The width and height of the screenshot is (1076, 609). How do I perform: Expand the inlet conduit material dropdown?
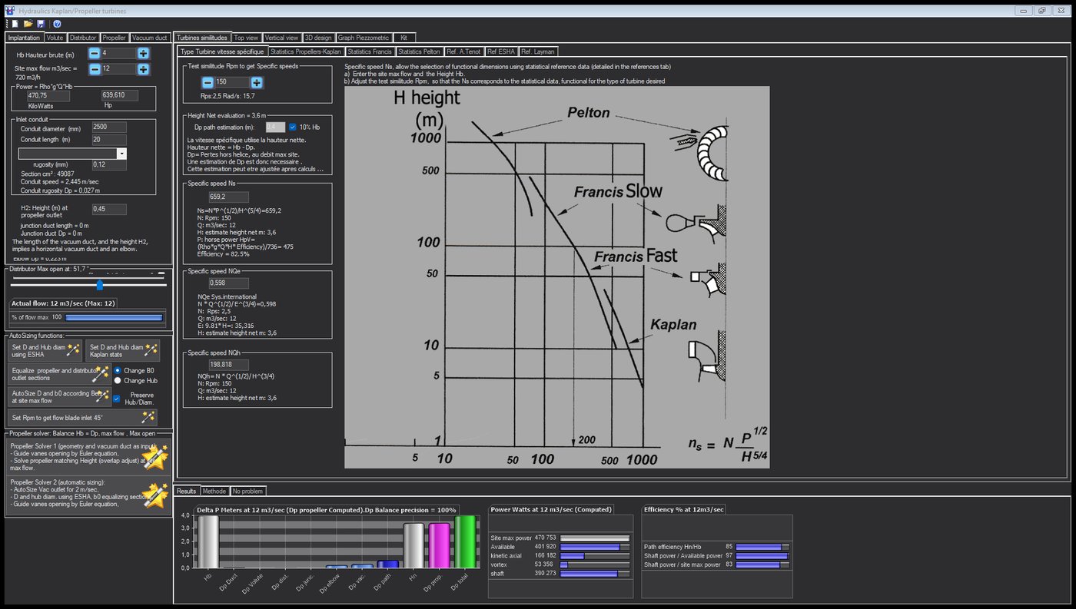121,154
